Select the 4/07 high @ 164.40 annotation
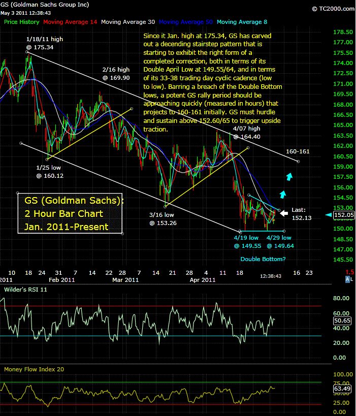This screenshot has width=356, height=416. coord(246,133)
